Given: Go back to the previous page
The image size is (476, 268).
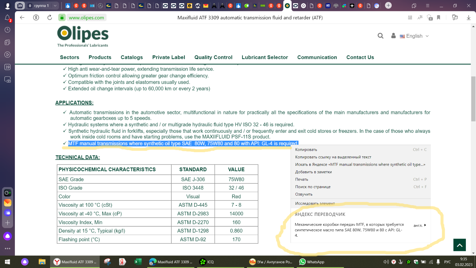Looking at the screenshot, I should 22,18.
